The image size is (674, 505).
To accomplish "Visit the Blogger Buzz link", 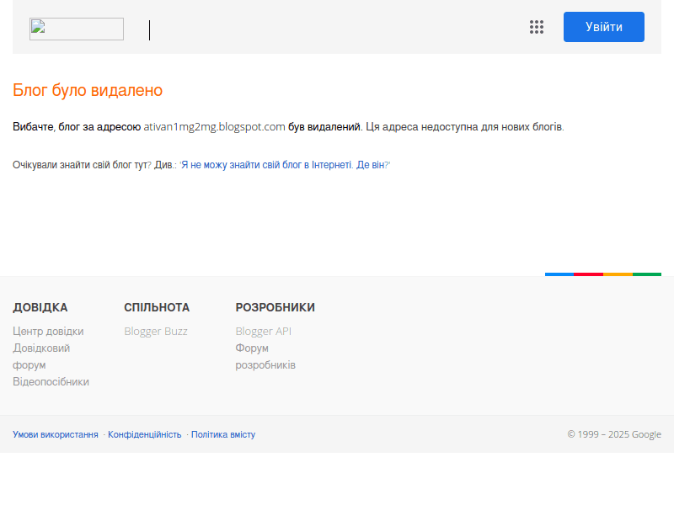I will (x=156, y=331).
